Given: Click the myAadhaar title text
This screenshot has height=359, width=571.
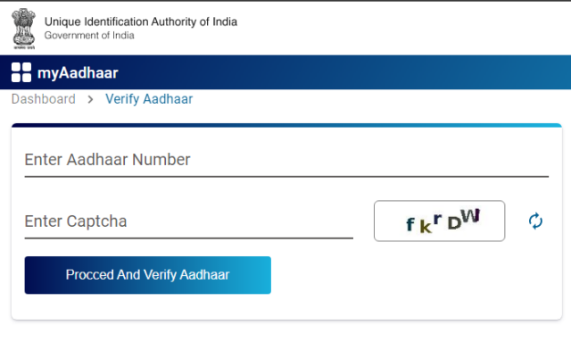Looking at the screenshot, I should click(x=78, y=73).
